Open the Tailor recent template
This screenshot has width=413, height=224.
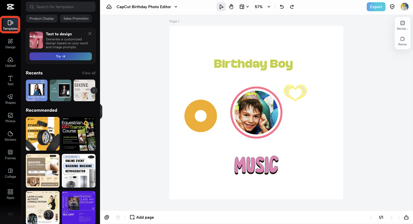point(60,91)
